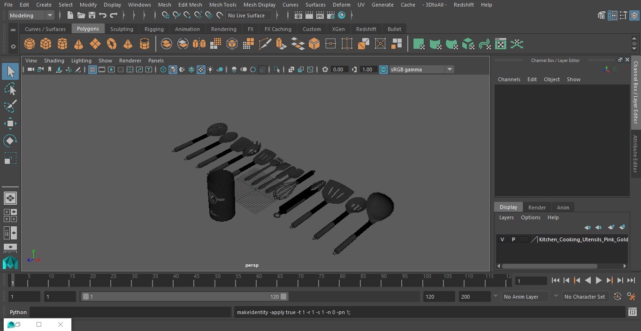
Task: Click the Python command input field
Action: point(130,312)
